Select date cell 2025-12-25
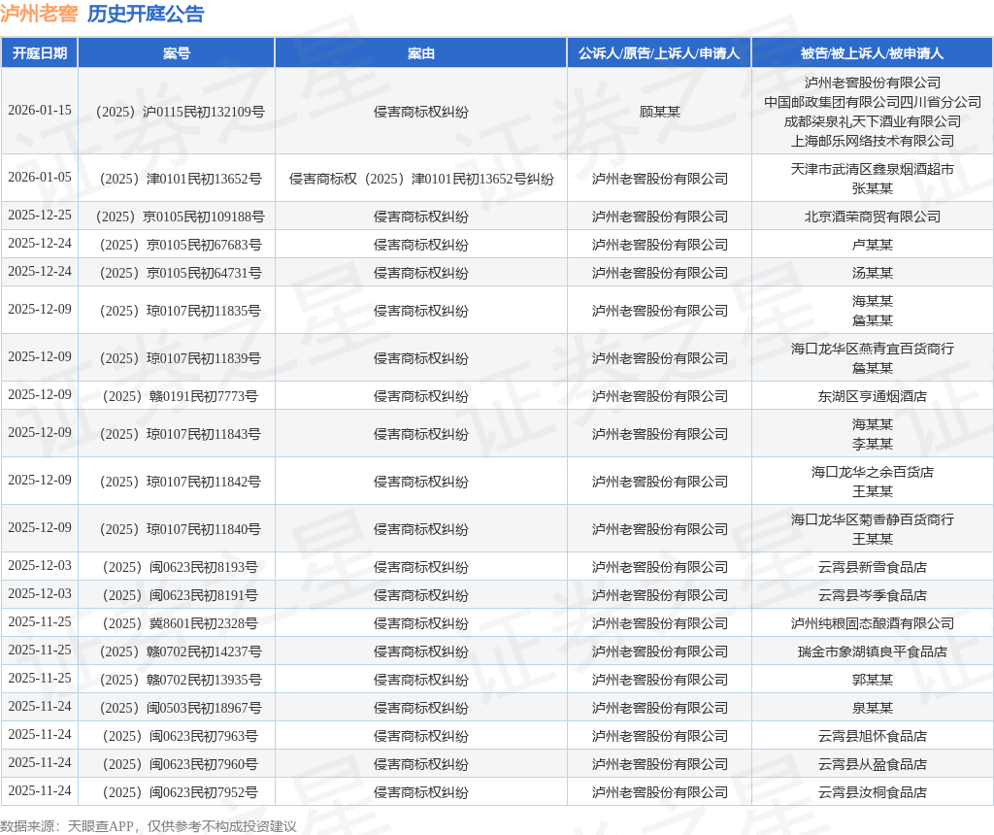The width and height of the screenshot is (994, 835). pos(39,216)
